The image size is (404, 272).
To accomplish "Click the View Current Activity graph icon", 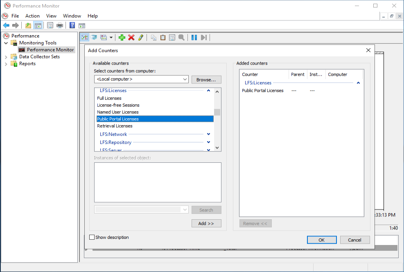I will [84, 38].
